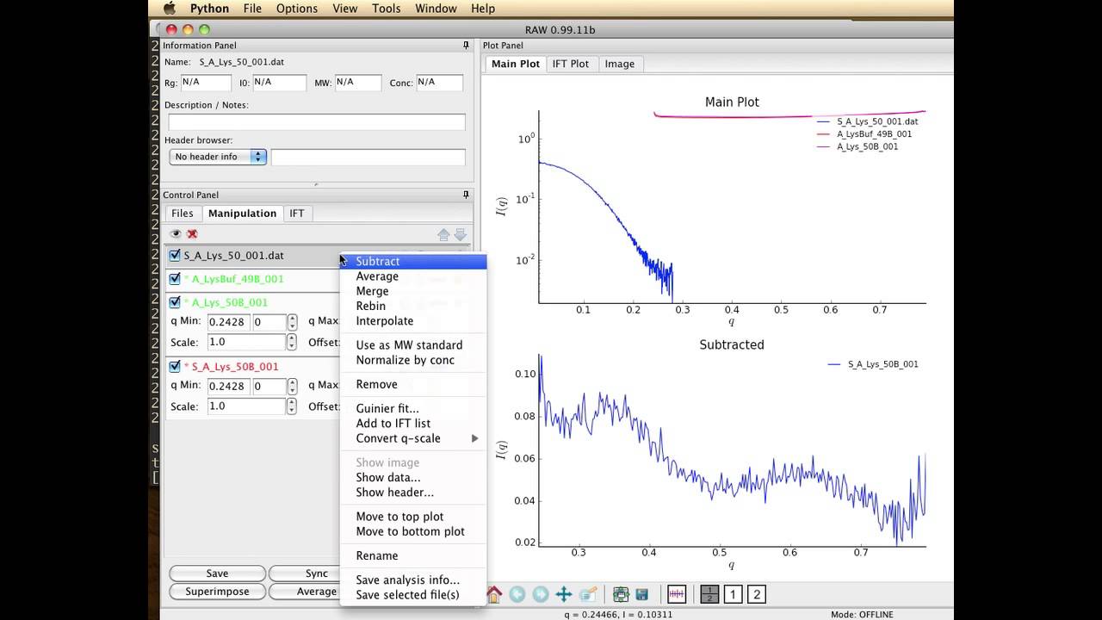Select Move to bottom plot
This screenshot has height=620, width=1102.
tap(413, 531)
